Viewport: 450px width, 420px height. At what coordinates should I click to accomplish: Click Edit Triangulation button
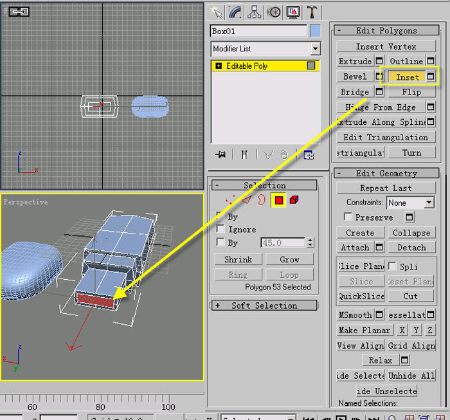click(386, 137)
